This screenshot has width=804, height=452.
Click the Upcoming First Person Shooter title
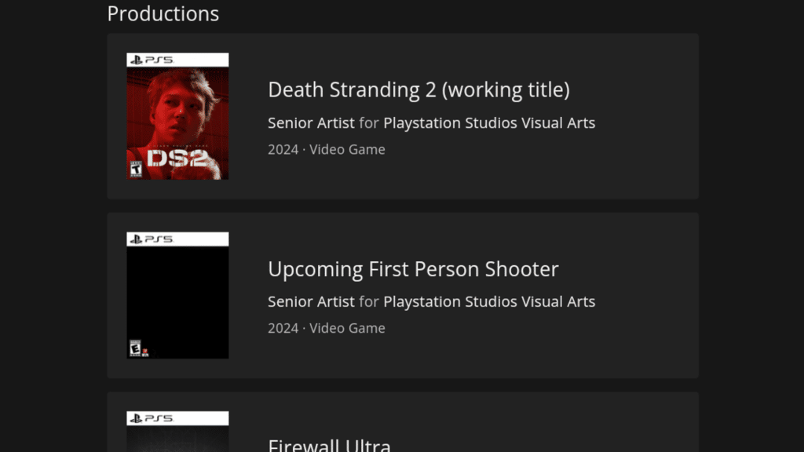(x=413, y=269)
